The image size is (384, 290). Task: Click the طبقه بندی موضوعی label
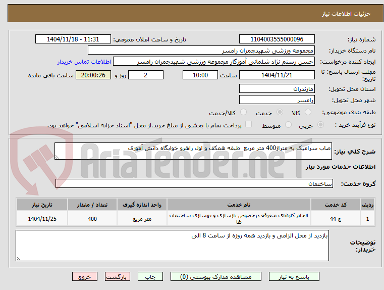[349, 113]
